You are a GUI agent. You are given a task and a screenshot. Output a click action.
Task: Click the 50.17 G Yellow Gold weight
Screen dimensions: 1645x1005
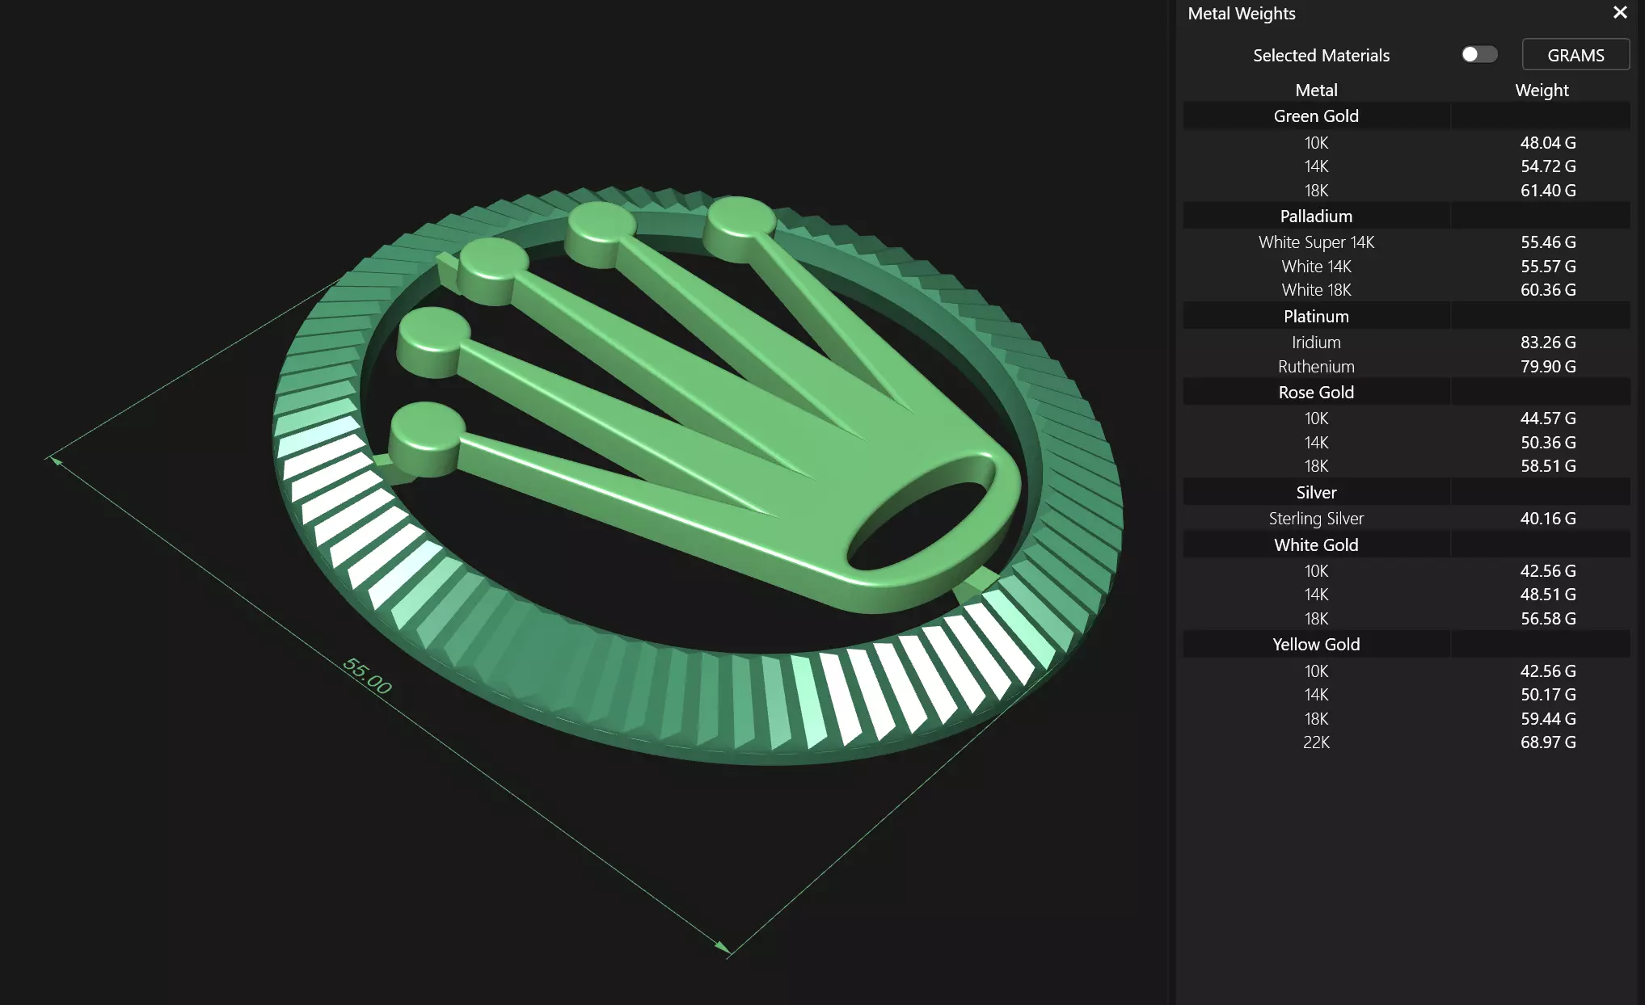1548,695
